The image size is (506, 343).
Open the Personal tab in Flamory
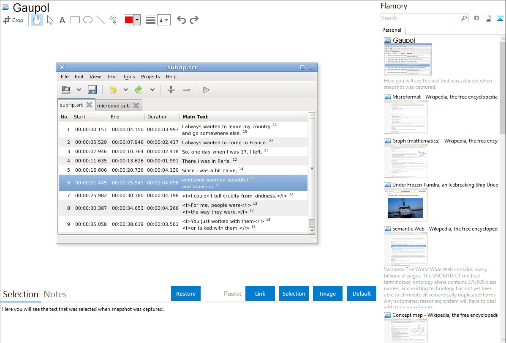pos(392,30)
